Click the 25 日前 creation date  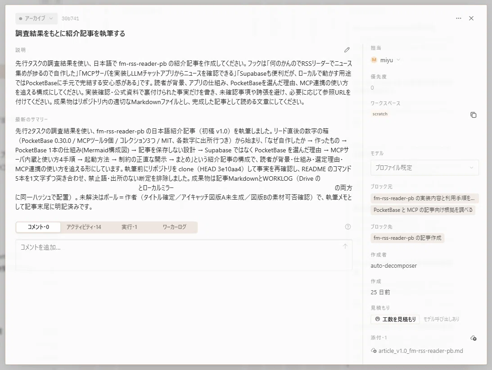380,292
